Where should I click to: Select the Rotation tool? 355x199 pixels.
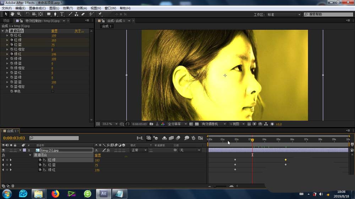pos(27,14)
